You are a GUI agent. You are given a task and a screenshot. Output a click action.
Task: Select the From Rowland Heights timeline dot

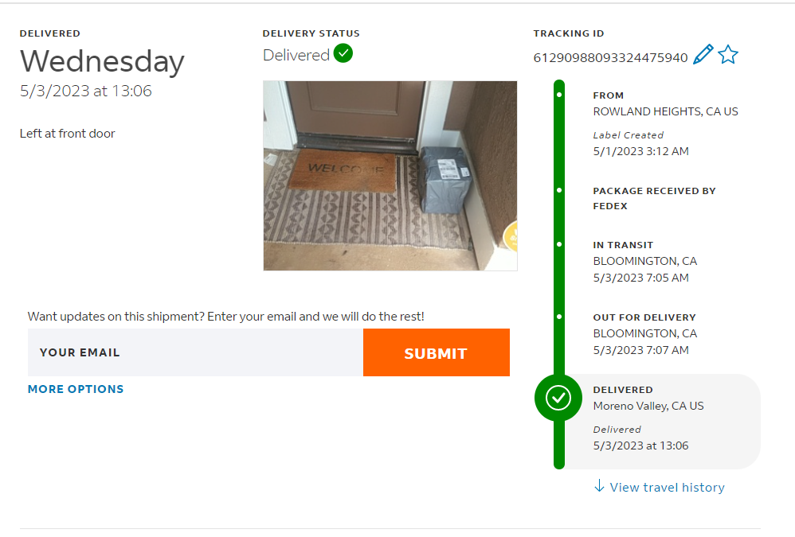(559, 95)
